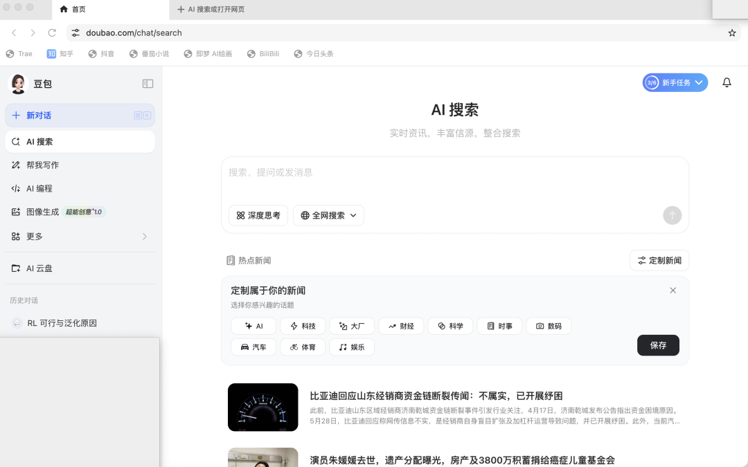Viewport: 748px width, 467px height.
Task: Select the 数码 news topic chip
Action: point(549,326)
